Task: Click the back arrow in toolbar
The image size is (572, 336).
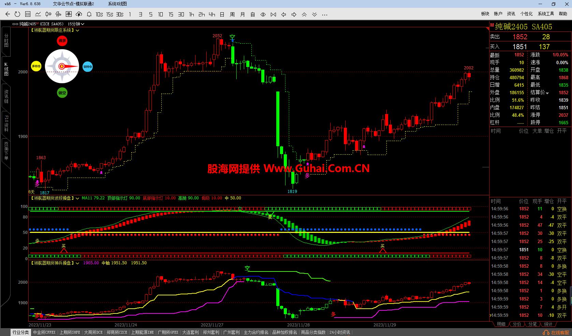Action: [x=8, y=14]
